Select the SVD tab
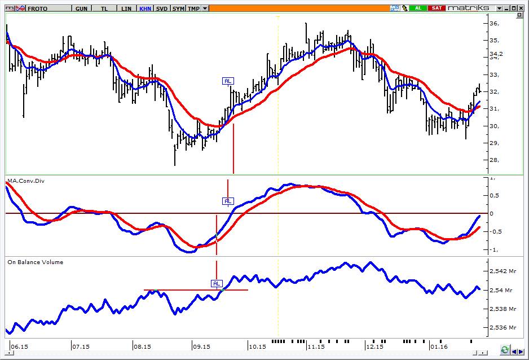This screenshot has height=360, width=529. pos(162,8)
